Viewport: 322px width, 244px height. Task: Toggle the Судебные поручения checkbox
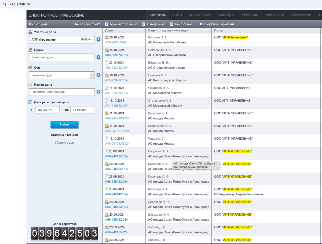tap(201, 24)
